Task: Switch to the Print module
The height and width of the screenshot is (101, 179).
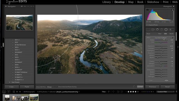Action: [166, 2]
